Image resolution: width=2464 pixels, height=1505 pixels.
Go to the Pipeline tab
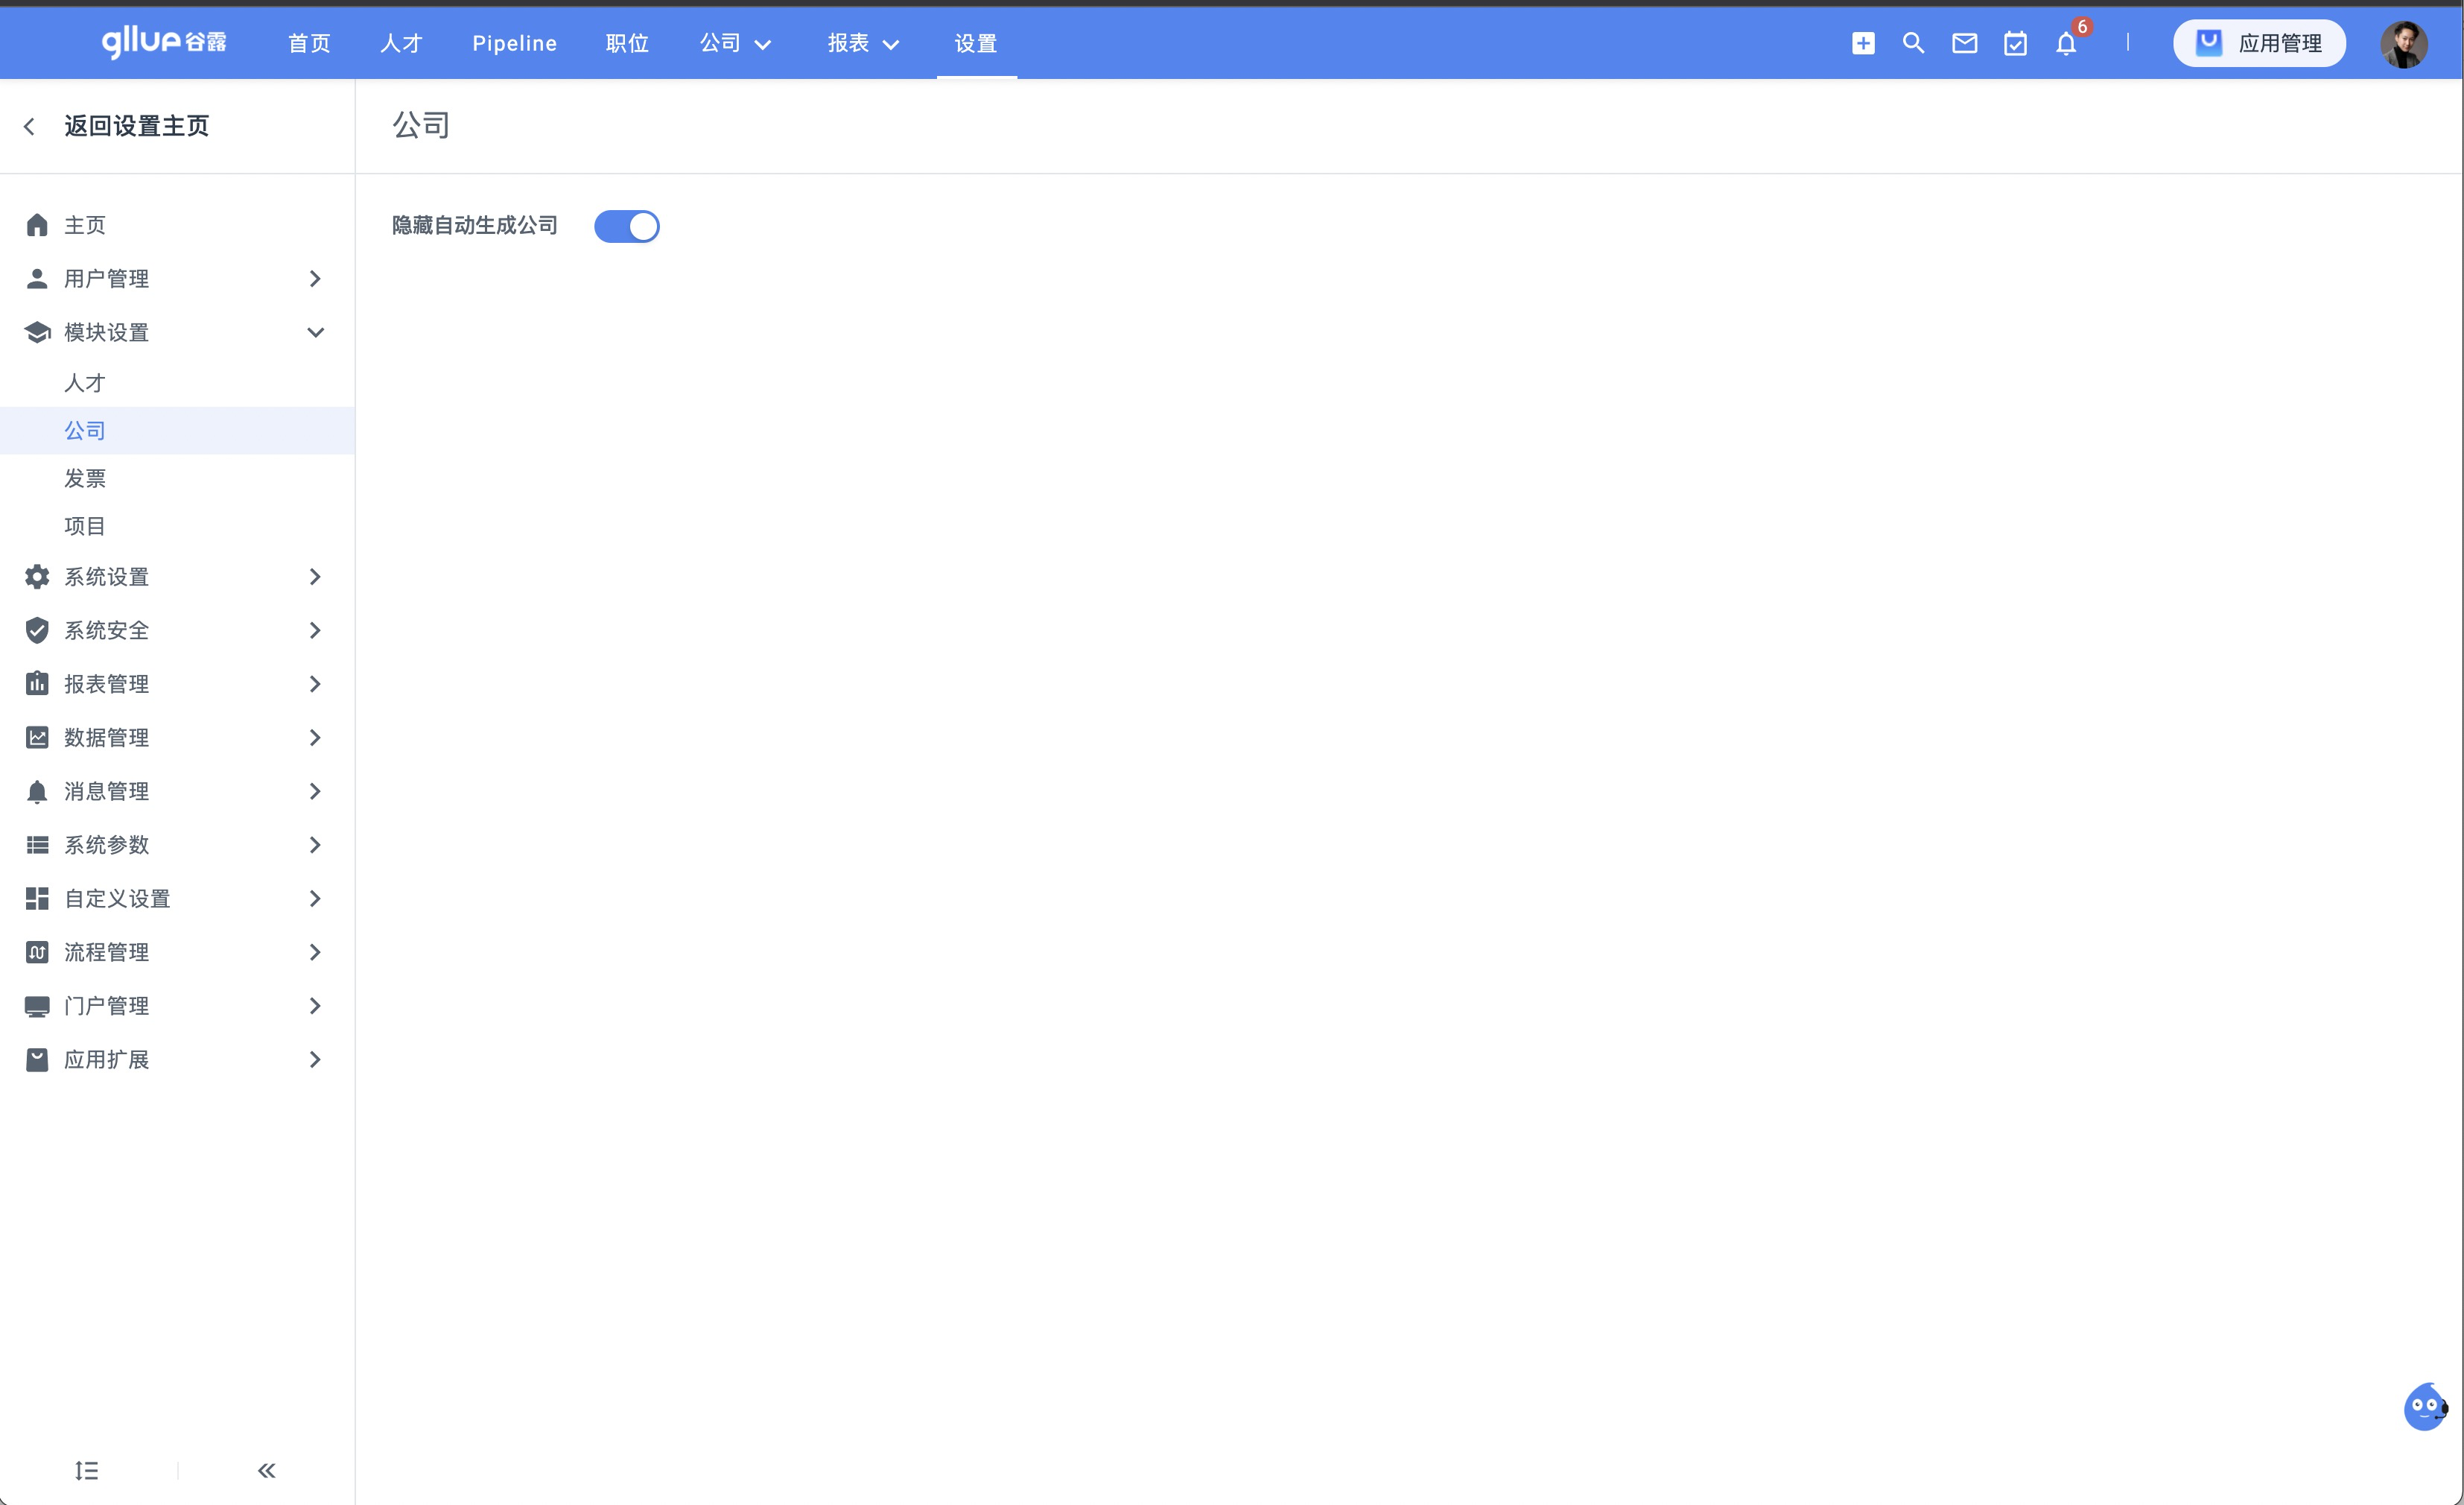(x=514, y=43)
